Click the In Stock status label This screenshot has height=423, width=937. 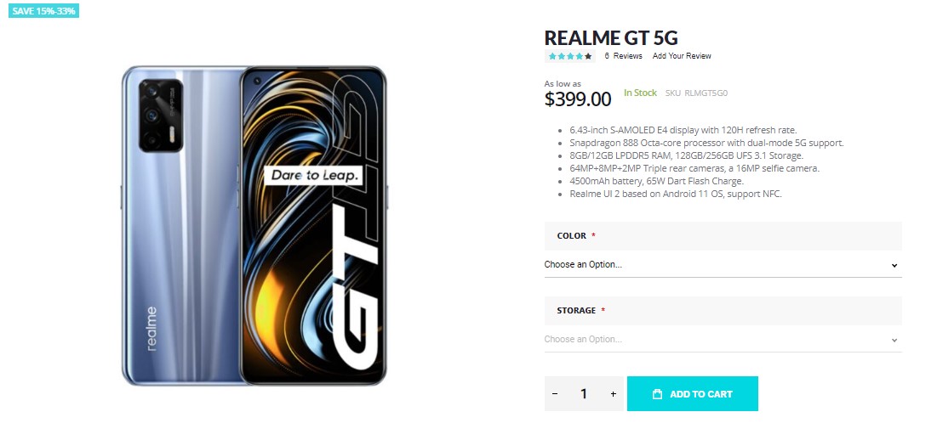640,93
